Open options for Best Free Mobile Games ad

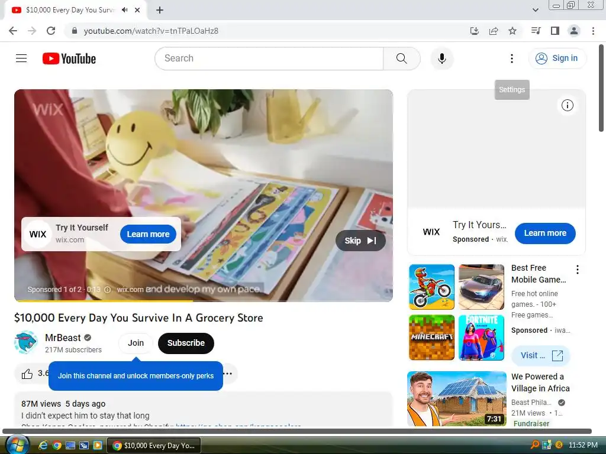(578, 270)
